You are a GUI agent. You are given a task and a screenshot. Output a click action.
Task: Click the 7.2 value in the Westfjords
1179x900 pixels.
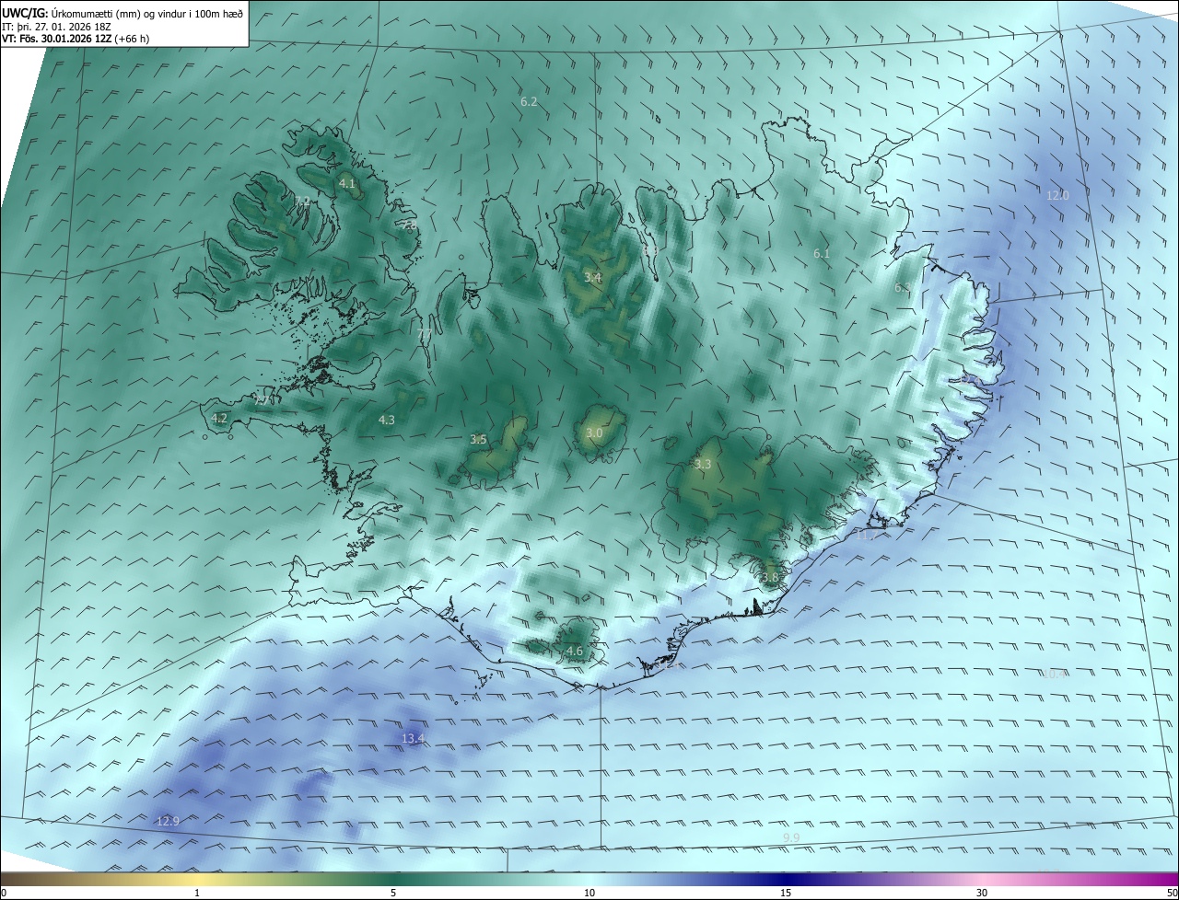302,201
